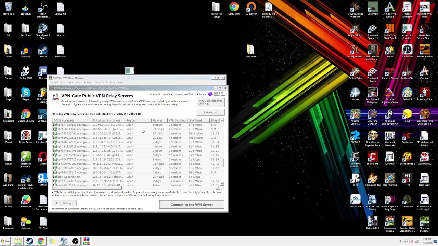The height and width of the screenshot is (246, 438).
Task: Launch Battlefield 4 desktop shortcut
Action: pyautogui.click(x=373, y=222)
